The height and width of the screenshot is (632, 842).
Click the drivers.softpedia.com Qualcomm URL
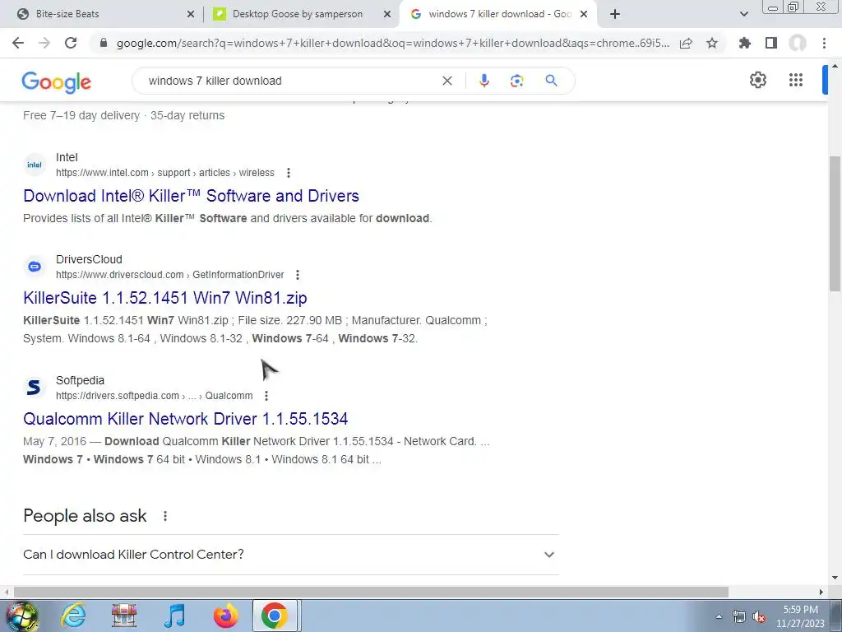pos(154,396)
